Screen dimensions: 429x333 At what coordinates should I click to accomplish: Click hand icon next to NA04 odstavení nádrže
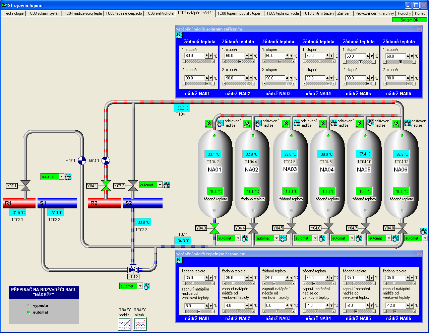click(334, 123)
